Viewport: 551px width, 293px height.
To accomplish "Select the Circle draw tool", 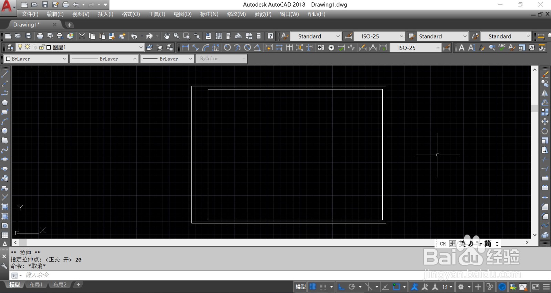I will click(x=5, y=131).
